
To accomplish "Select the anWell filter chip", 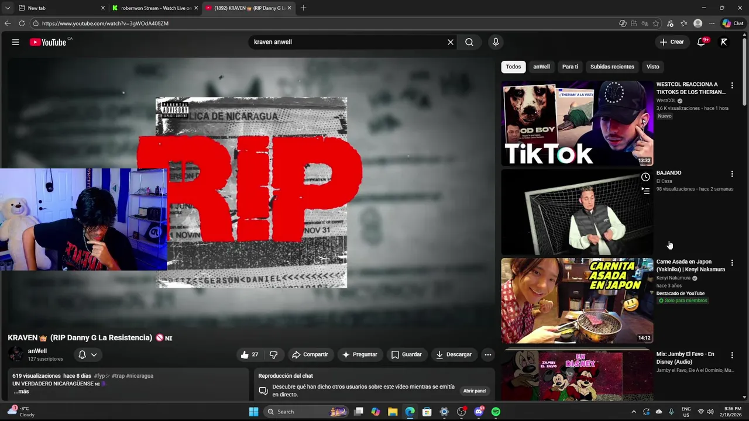I will pos(541,67).
